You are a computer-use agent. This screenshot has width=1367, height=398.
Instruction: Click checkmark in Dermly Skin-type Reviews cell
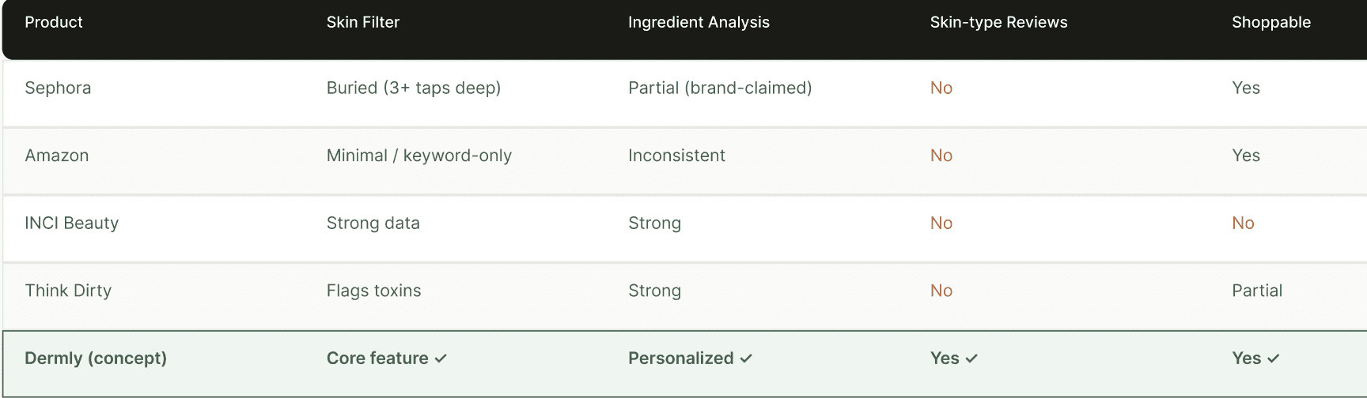click(x=971, y=359)
